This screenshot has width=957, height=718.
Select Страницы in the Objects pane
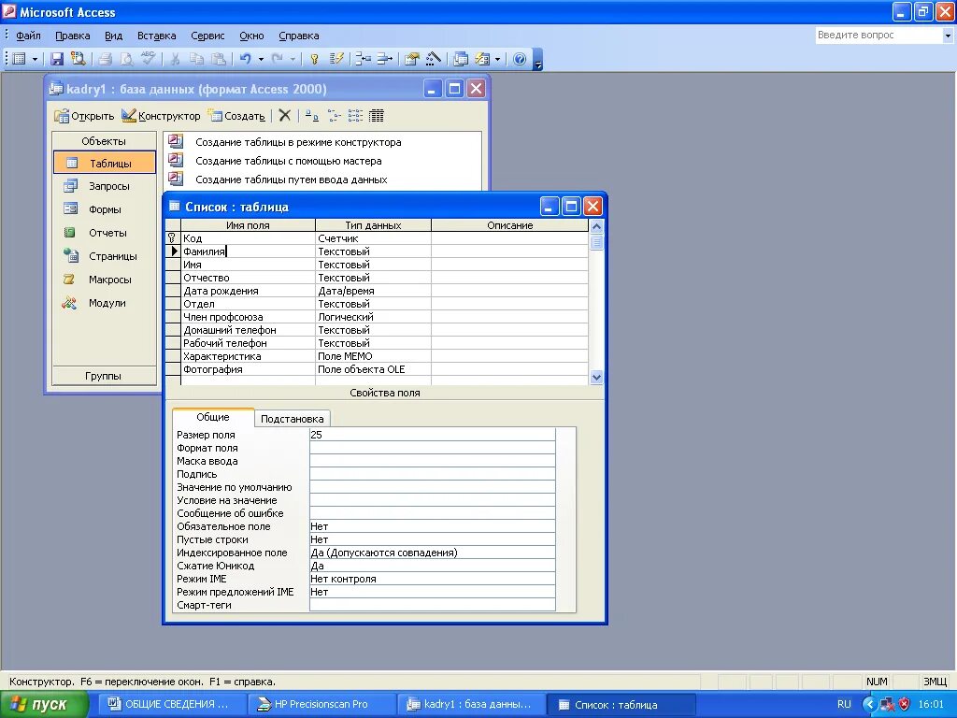click(105, 256)
